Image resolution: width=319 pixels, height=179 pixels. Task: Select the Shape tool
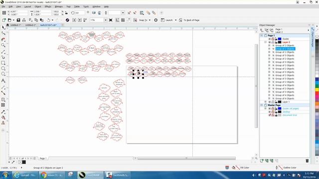pyautogui.click(x=3, y=33)
